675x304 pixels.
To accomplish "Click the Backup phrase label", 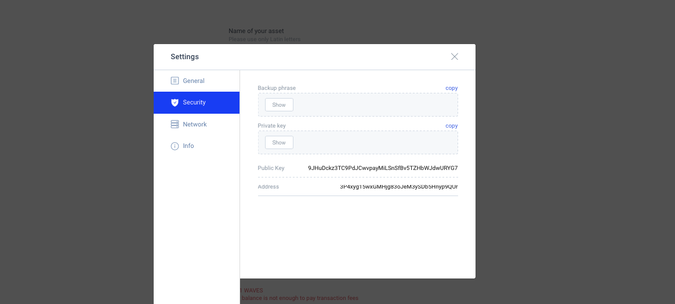I will pos(277,88).
